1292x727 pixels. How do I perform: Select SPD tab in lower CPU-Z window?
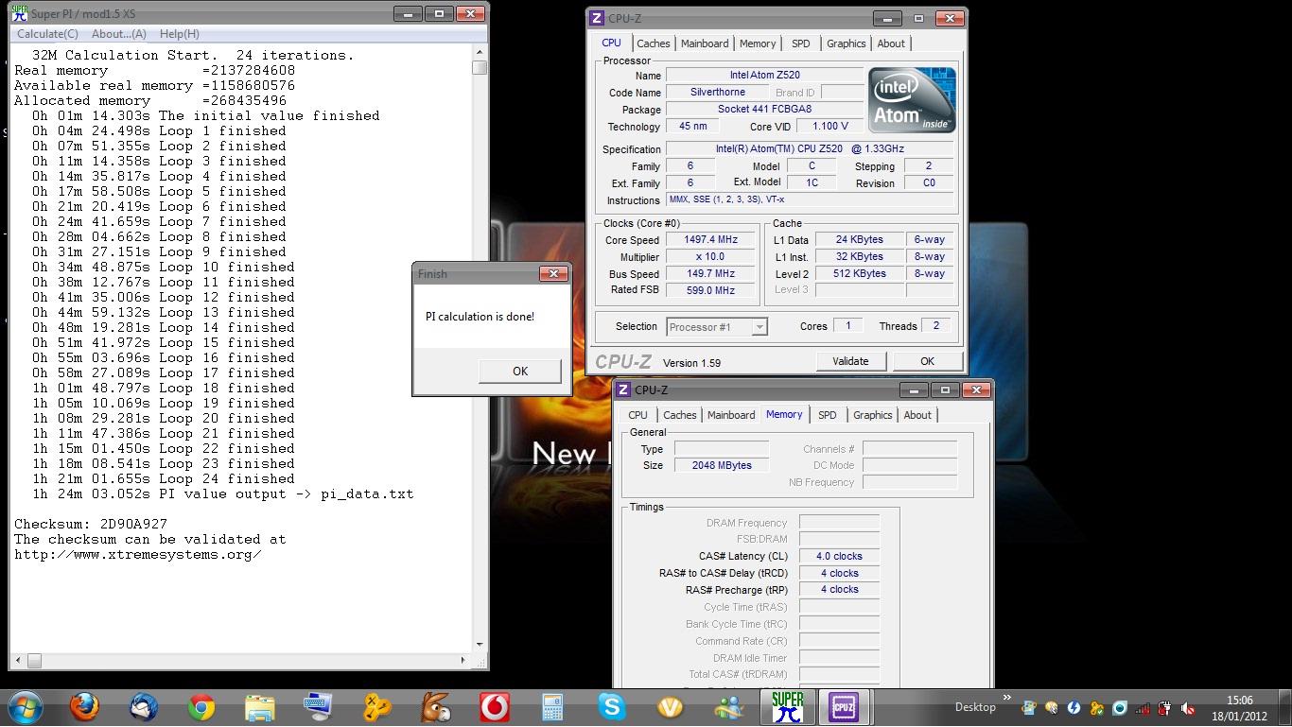click(828, 415)
